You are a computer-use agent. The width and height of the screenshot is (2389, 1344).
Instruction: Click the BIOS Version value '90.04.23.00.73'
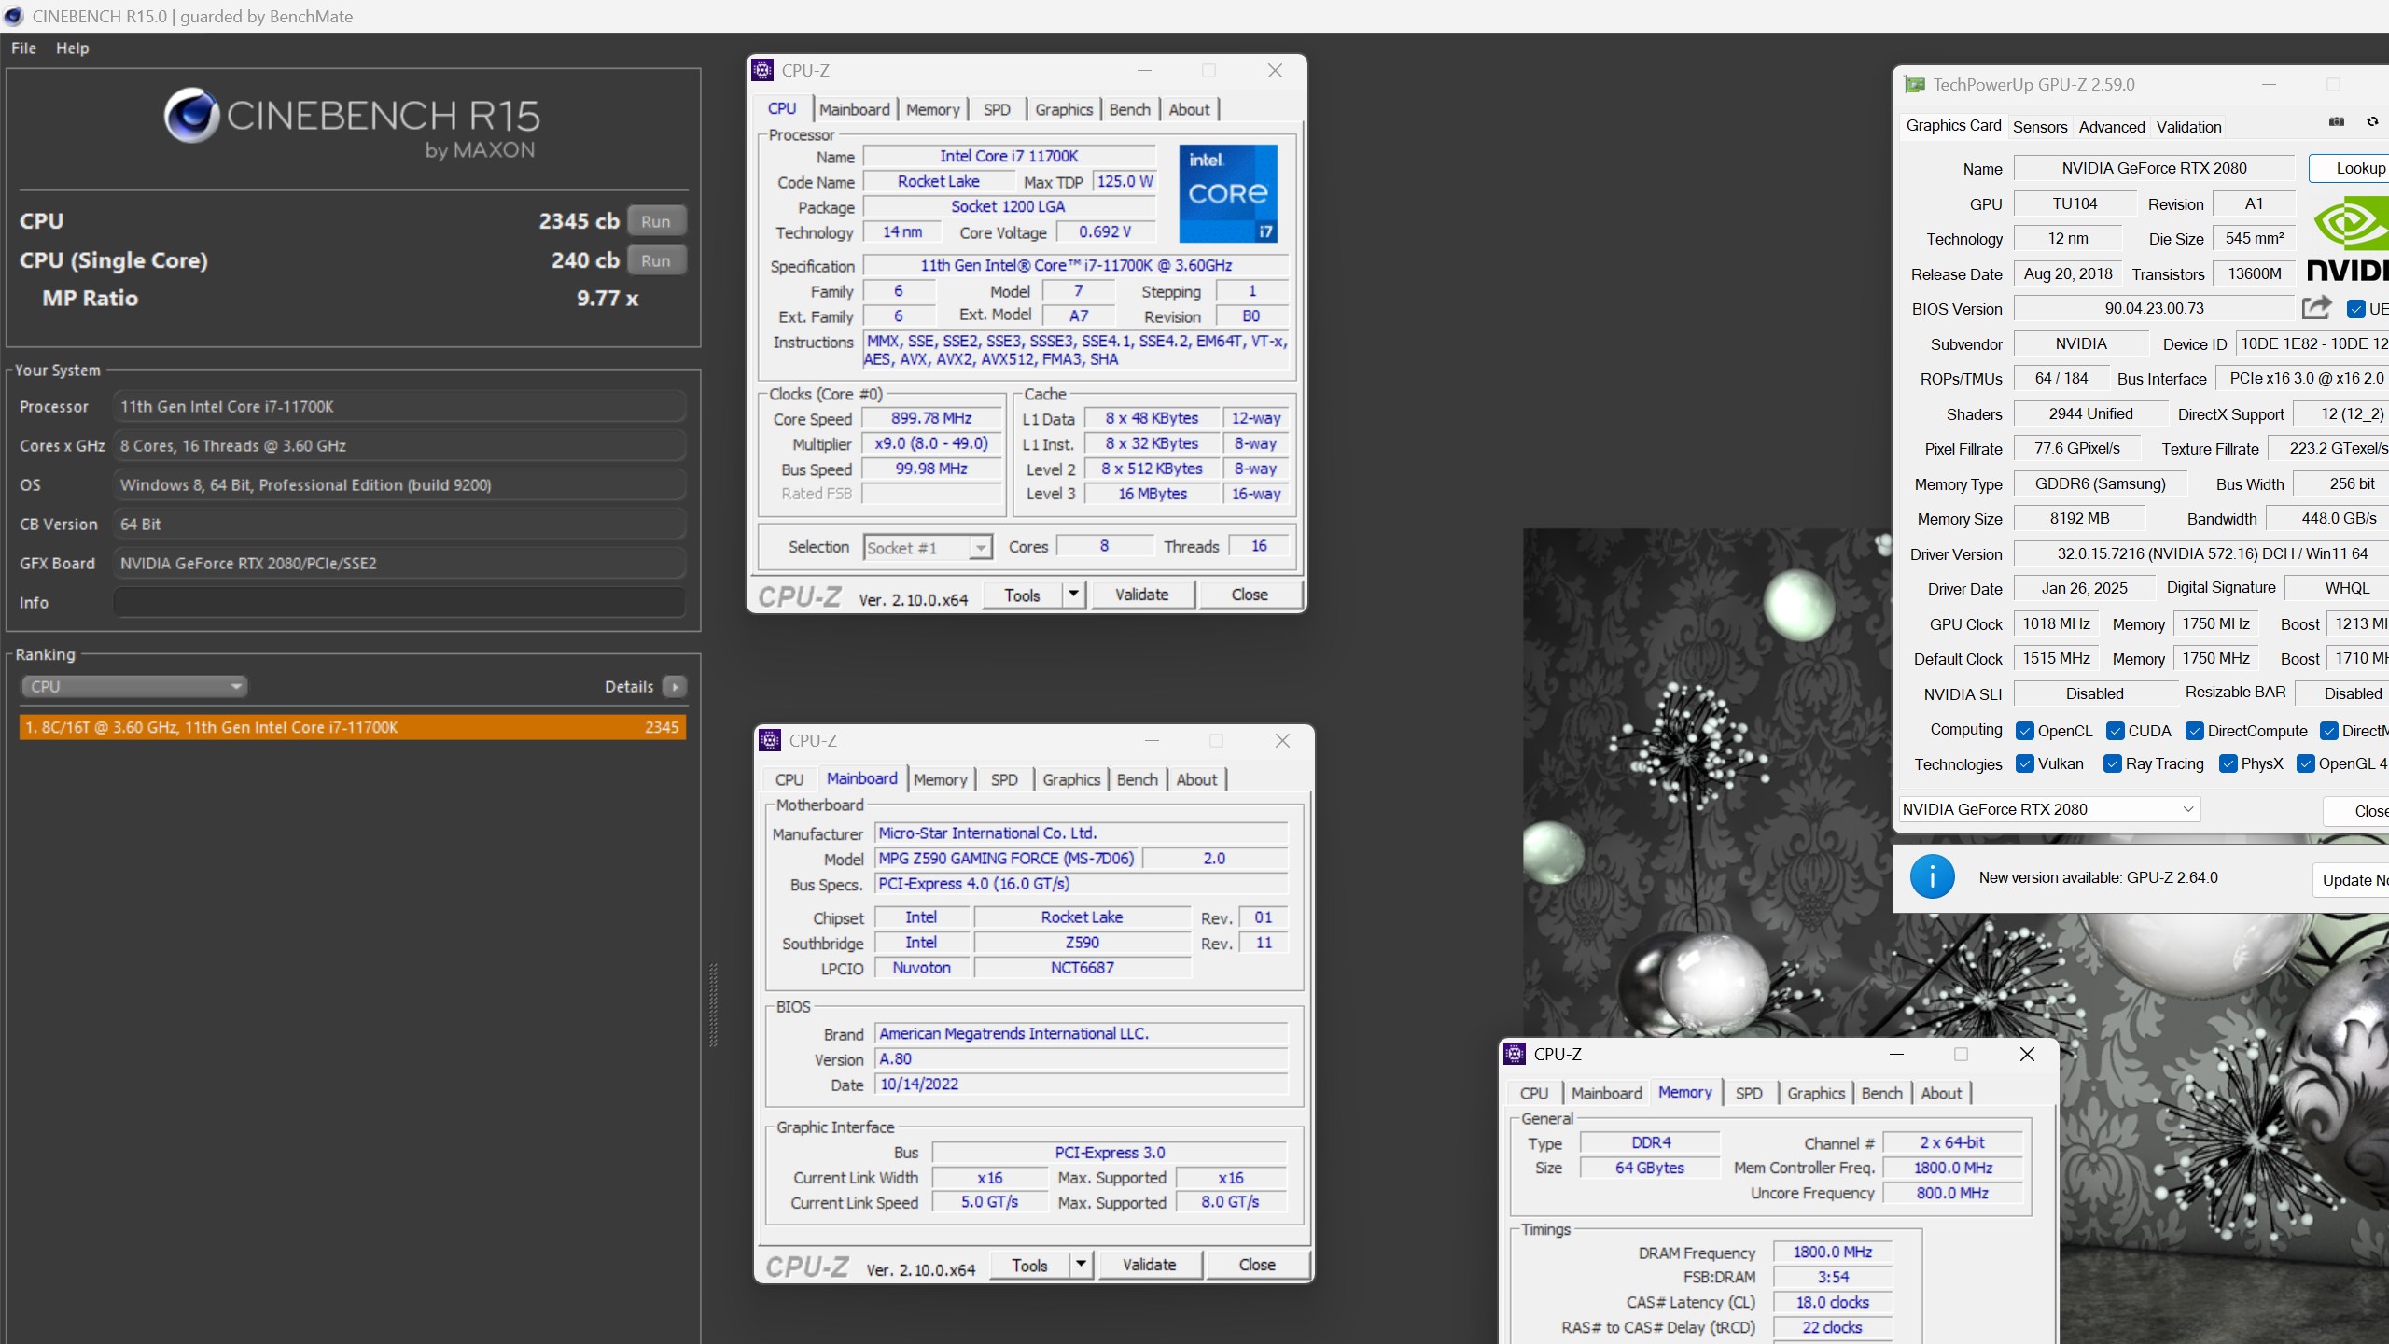[2154, 308]
